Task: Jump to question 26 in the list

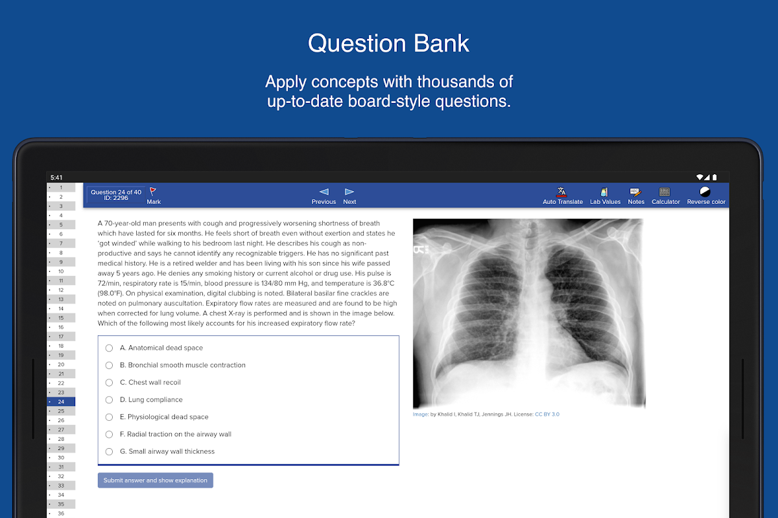Action: point(61,420)
